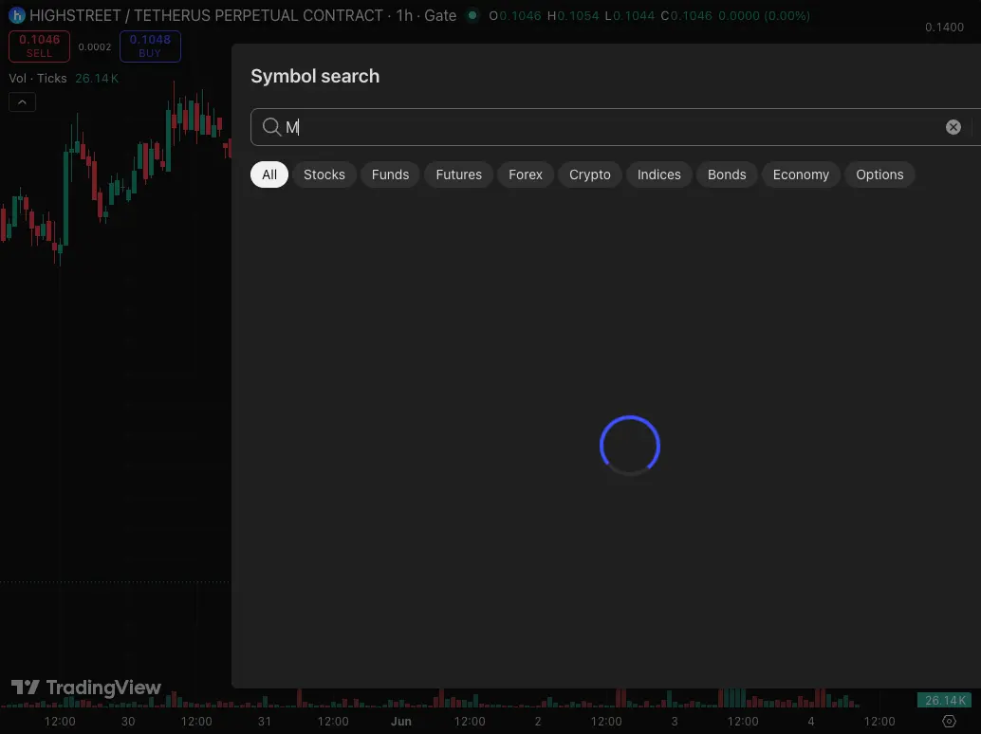981x734 pixels.
Task: Click the 0.0002 spread value
Action: click(95, 46)
